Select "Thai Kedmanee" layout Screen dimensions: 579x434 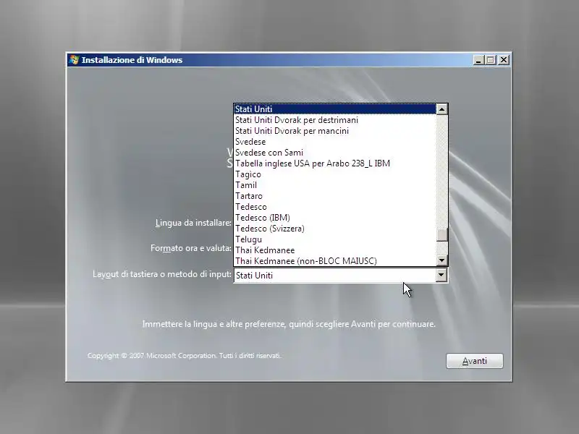coord(335,250)
